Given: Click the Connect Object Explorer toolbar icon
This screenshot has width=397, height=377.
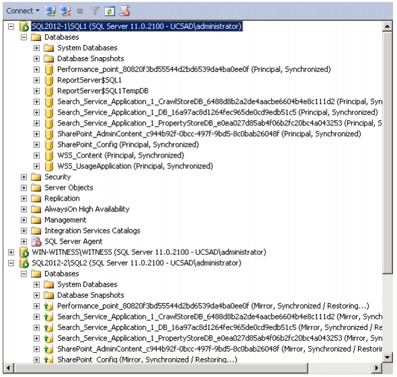Looking at the screenshot, I should click(50, 11).
